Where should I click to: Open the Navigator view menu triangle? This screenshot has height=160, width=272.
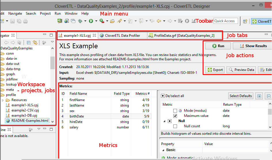(x=52, y=42)
